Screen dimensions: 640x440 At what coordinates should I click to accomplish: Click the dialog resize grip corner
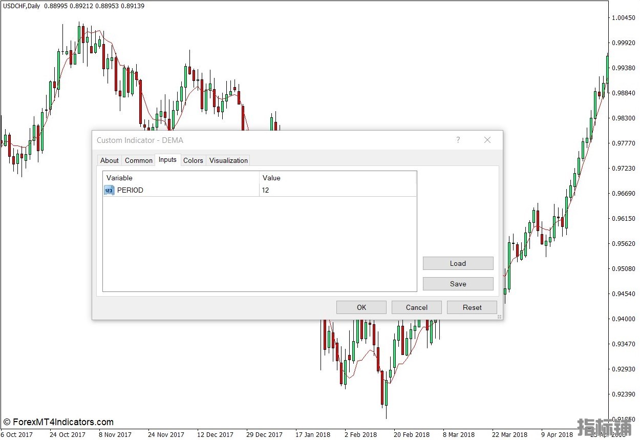pyautogui.click(x=499, y=317)
